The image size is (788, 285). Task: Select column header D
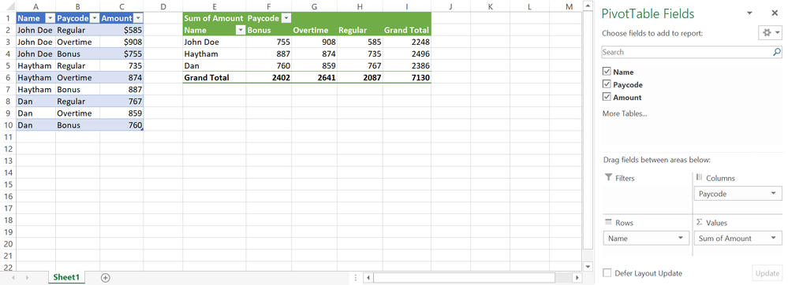click(x=162, y=6)
